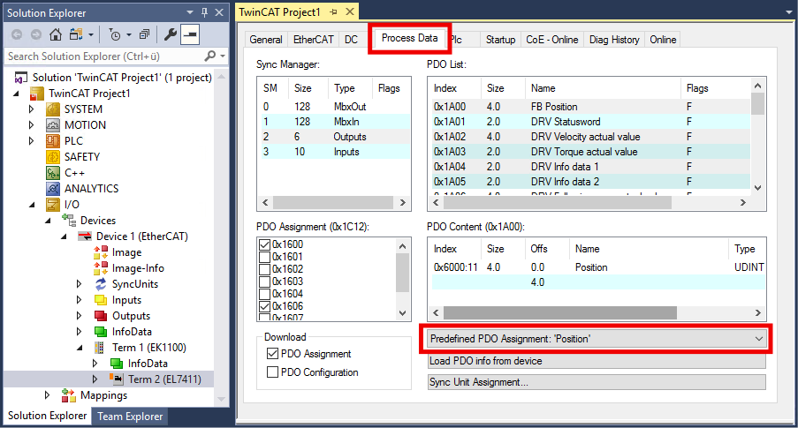Select the Image-Info item icon

click(101, 268)
